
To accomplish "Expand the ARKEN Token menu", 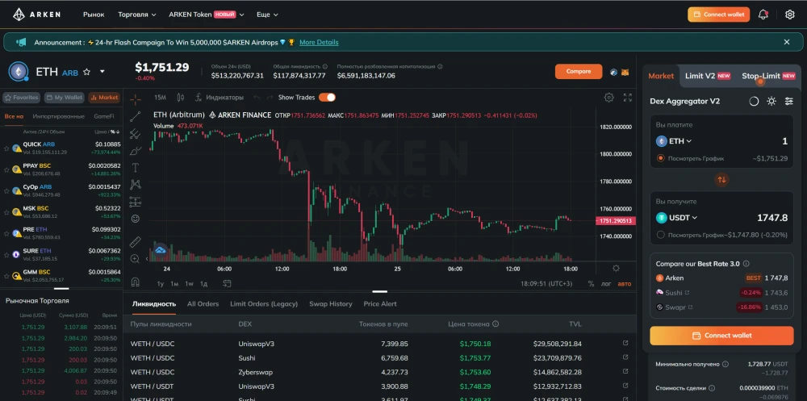I will 207,15.
